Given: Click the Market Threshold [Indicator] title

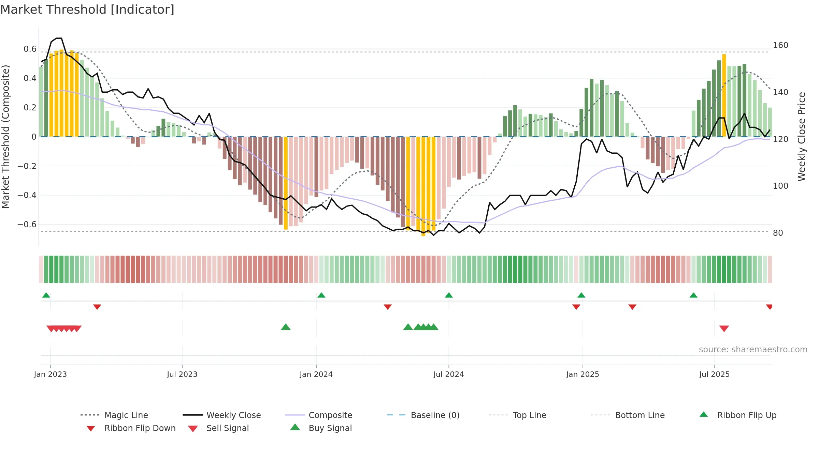Looking at the screenshot, I should pyautogui.click(x=87, y=10).
